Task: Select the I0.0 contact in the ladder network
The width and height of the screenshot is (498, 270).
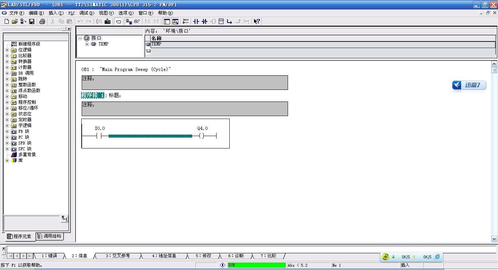Action: [99, 136]
